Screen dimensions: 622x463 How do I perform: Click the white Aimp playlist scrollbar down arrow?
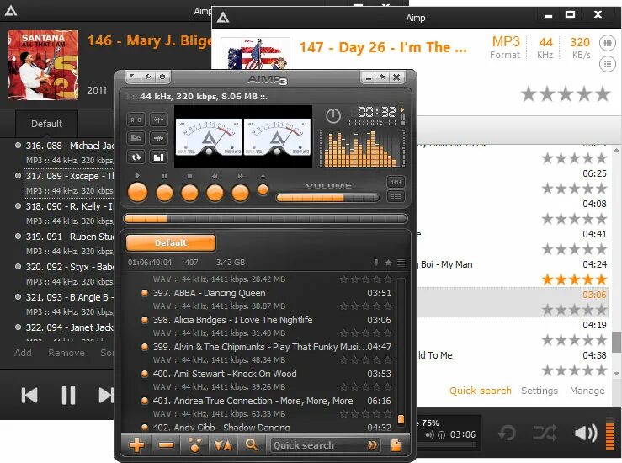pyautogui.click(x=616, y=373)
